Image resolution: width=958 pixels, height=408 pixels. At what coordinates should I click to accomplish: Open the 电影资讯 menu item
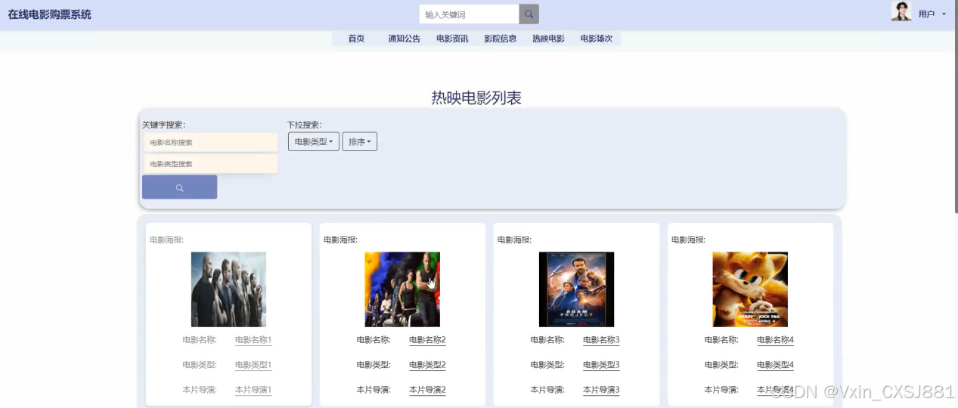[x=452, y=39]
